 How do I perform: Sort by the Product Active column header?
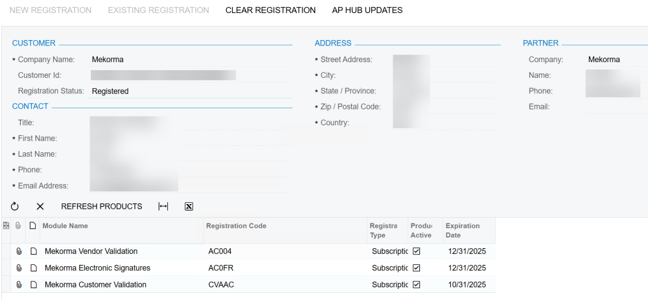point(425,230)
